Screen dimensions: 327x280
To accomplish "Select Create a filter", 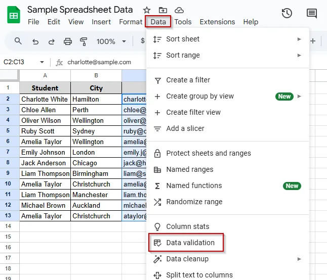I will coord(228,80).
